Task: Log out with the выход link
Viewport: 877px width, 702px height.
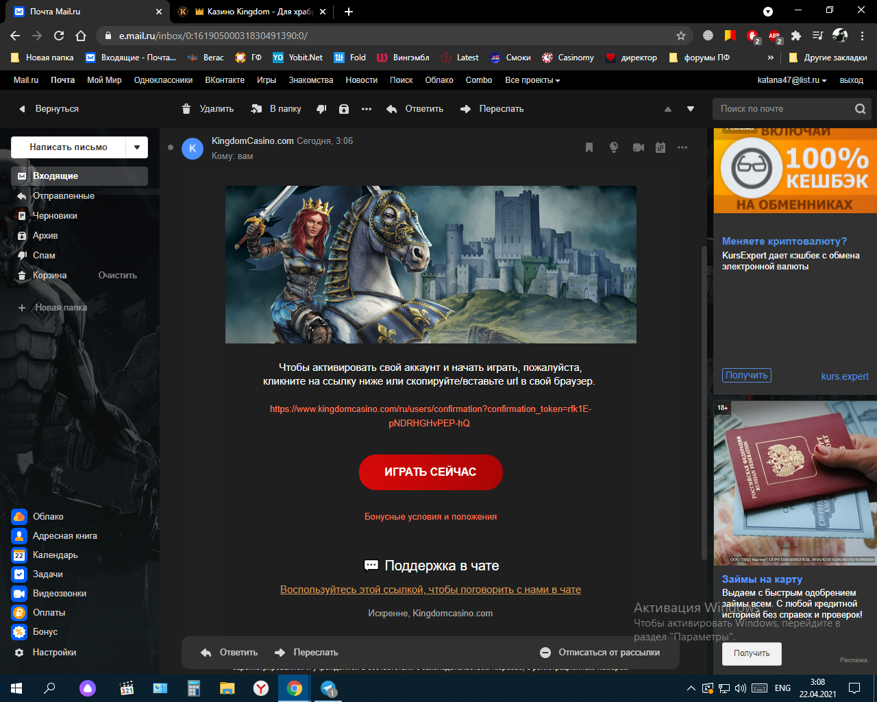Action: tap(852, 80)
